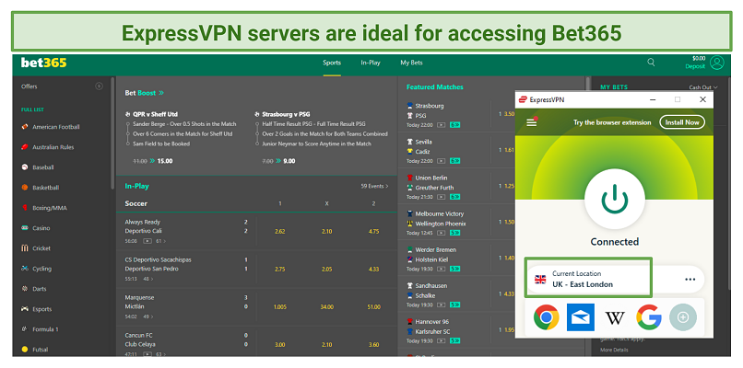Open the In-Play tab
The image size is (743, 368).
tap(370, 63)
